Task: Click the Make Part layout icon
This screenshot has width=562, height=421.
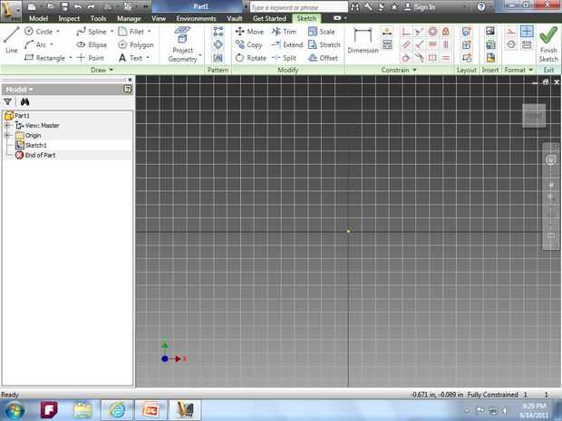Action: [466, 31]
